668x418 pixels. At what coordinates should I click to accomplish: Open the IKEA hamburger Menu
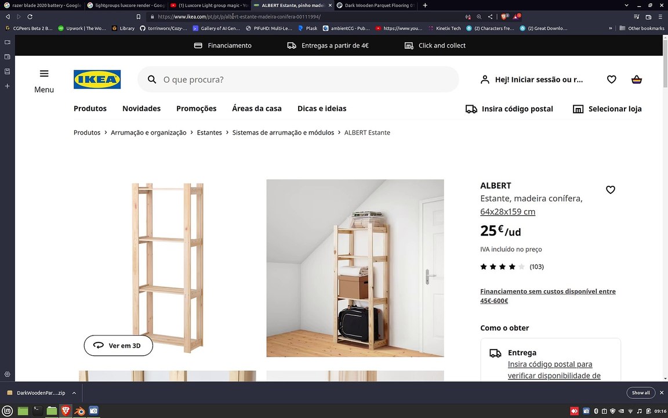coord(44,81)
